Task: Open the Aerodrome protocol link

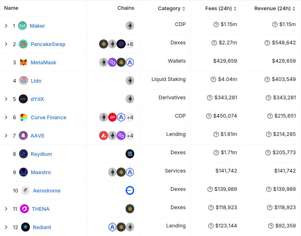Action: (x=46, y=190)
